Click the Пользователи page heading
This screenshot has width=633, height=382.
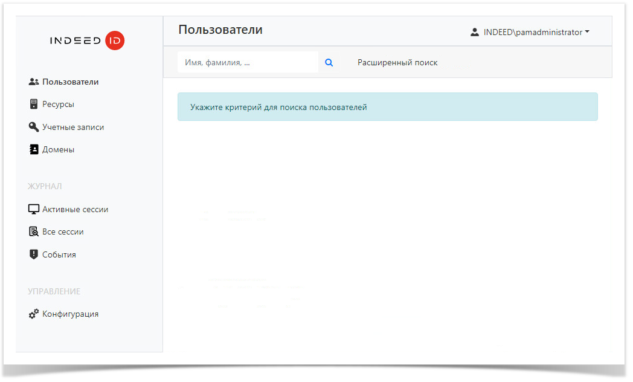[220, 30]
